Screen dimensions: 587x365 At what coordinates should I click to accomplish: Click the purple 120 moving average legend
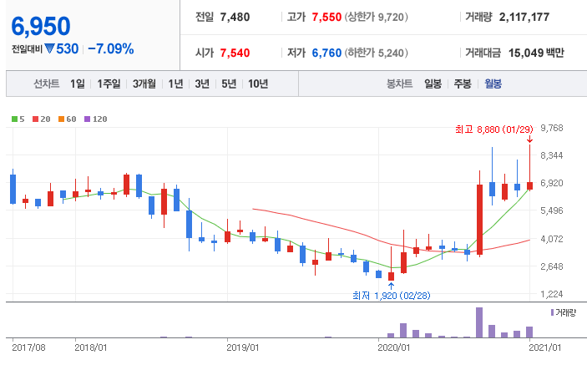pyautogui.click(x=96, y=119)
